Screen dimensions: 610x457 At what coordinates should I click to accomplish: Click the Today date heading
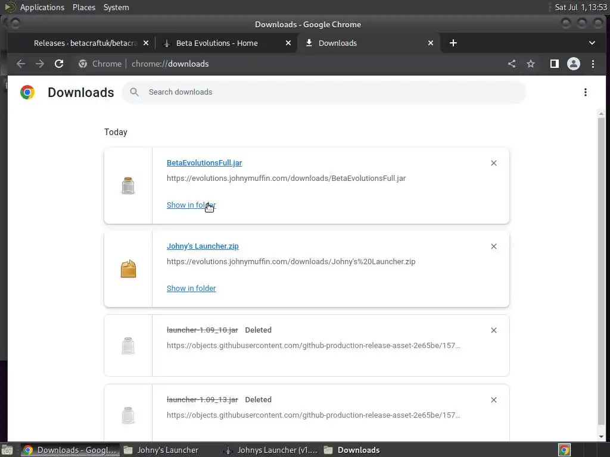[x=116, y=132]
